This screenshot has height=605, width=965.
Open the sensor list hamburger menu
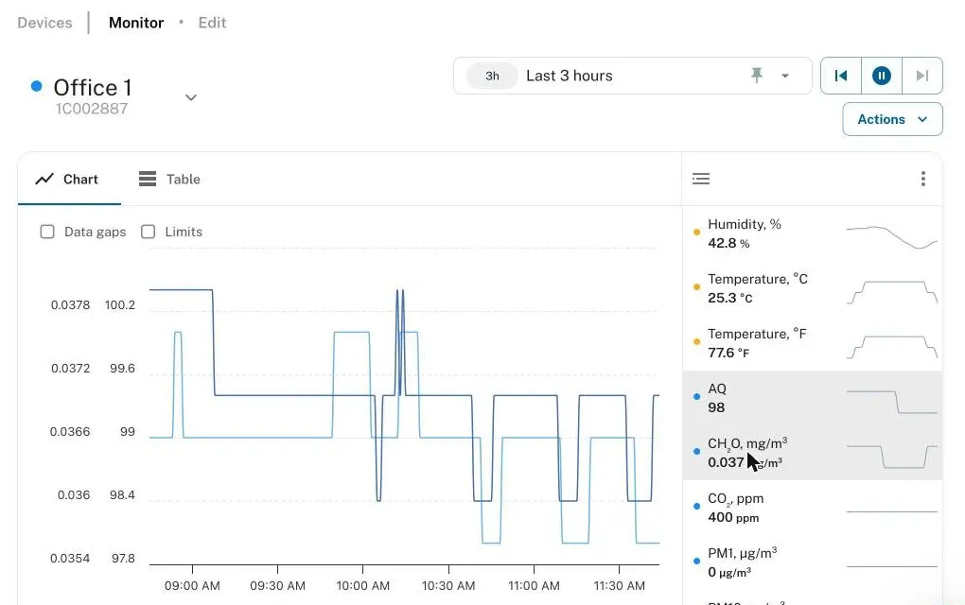pyautogui.click(x=701, y=179)
